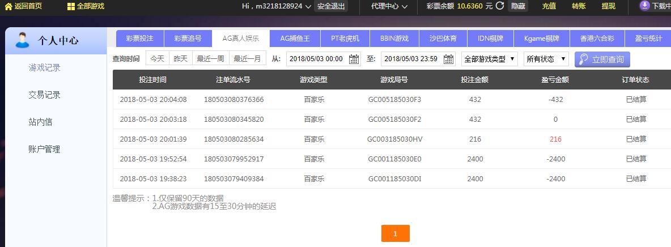Open the 全部游戏 grid icon
The height and width of the screenshot is (247, 671).
71,6
